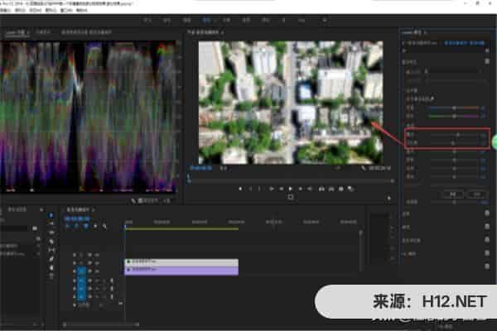Pick the Pen tool beside the timeline
Screen dimensions: 497x331
51,259
